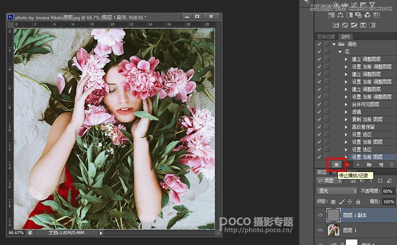Click the fill 100% field
This screenshot has height=245, width=397.
(x=389, y=202)
